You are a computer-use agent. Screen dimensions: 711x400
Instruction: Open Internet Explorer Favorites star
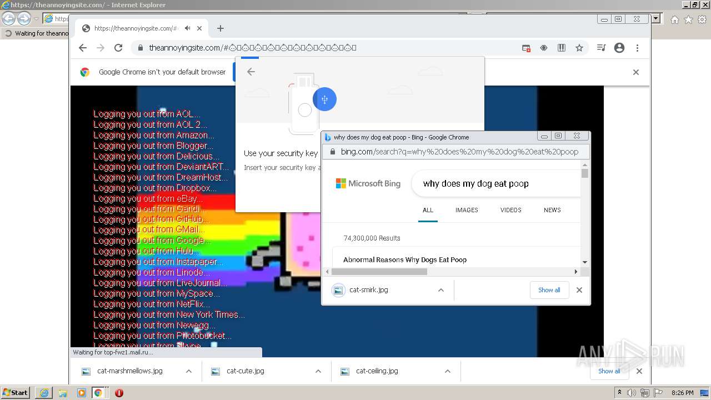tap(688, 19)
